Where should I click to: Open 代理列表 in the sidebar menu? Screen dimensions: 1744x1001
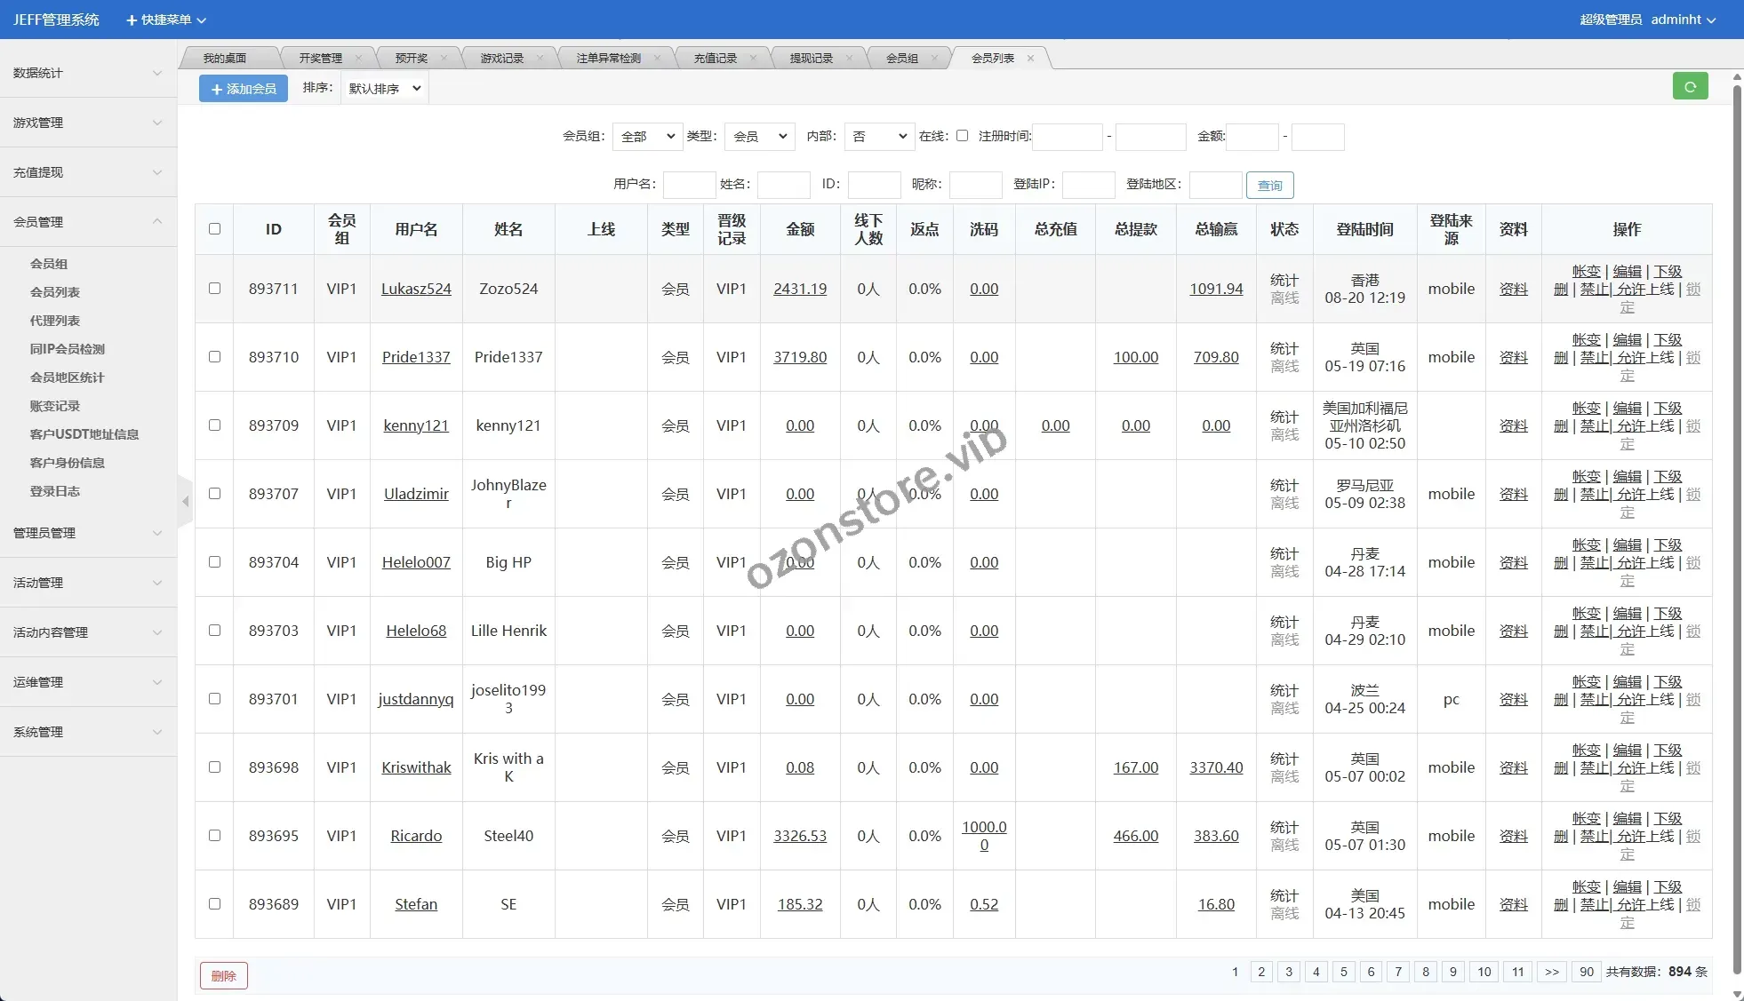(55, 321)
